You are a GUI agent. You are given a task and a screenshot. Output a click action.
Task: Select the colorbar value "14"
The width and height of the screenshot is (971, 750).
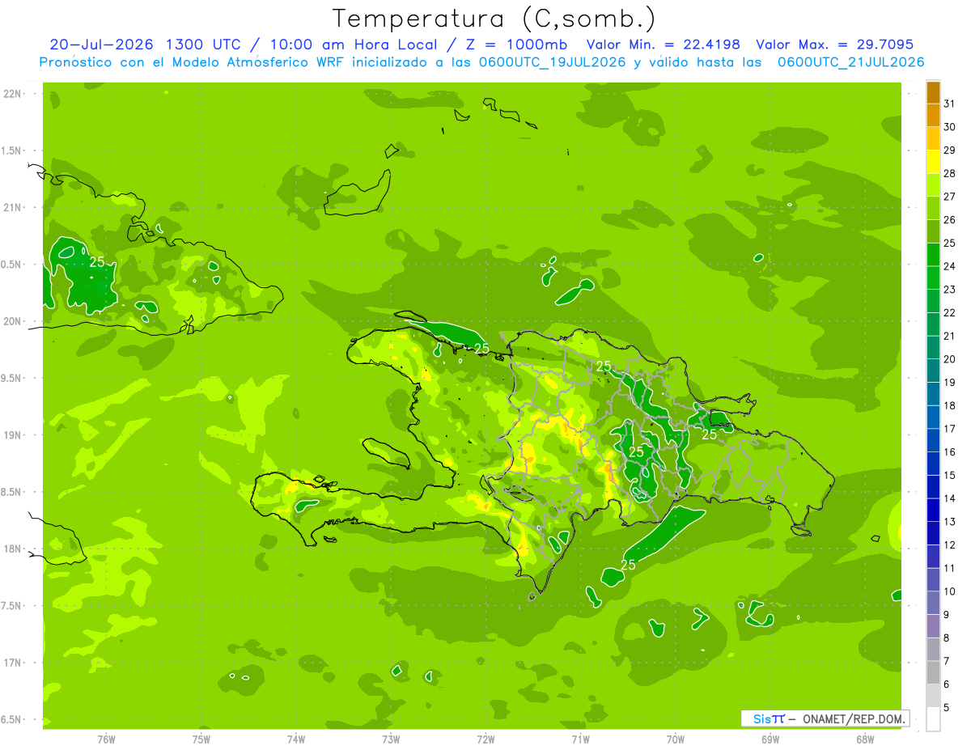tap(949, 498)
